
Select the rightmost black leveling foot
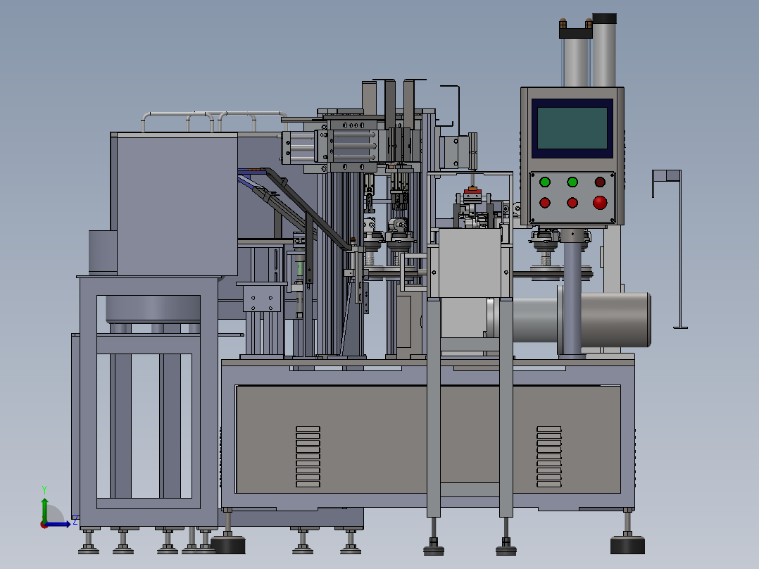coord(627,544)
